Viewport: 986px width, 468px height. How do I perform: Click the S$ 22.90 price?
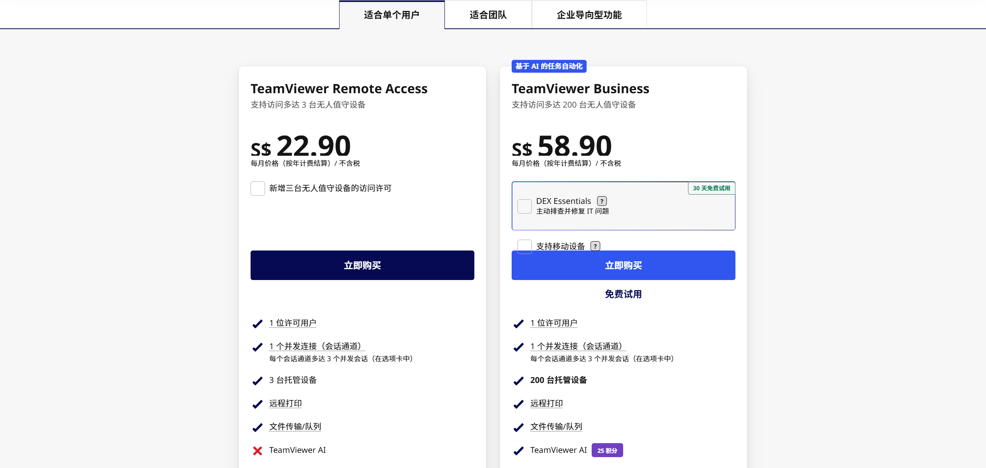pos(301,146)
